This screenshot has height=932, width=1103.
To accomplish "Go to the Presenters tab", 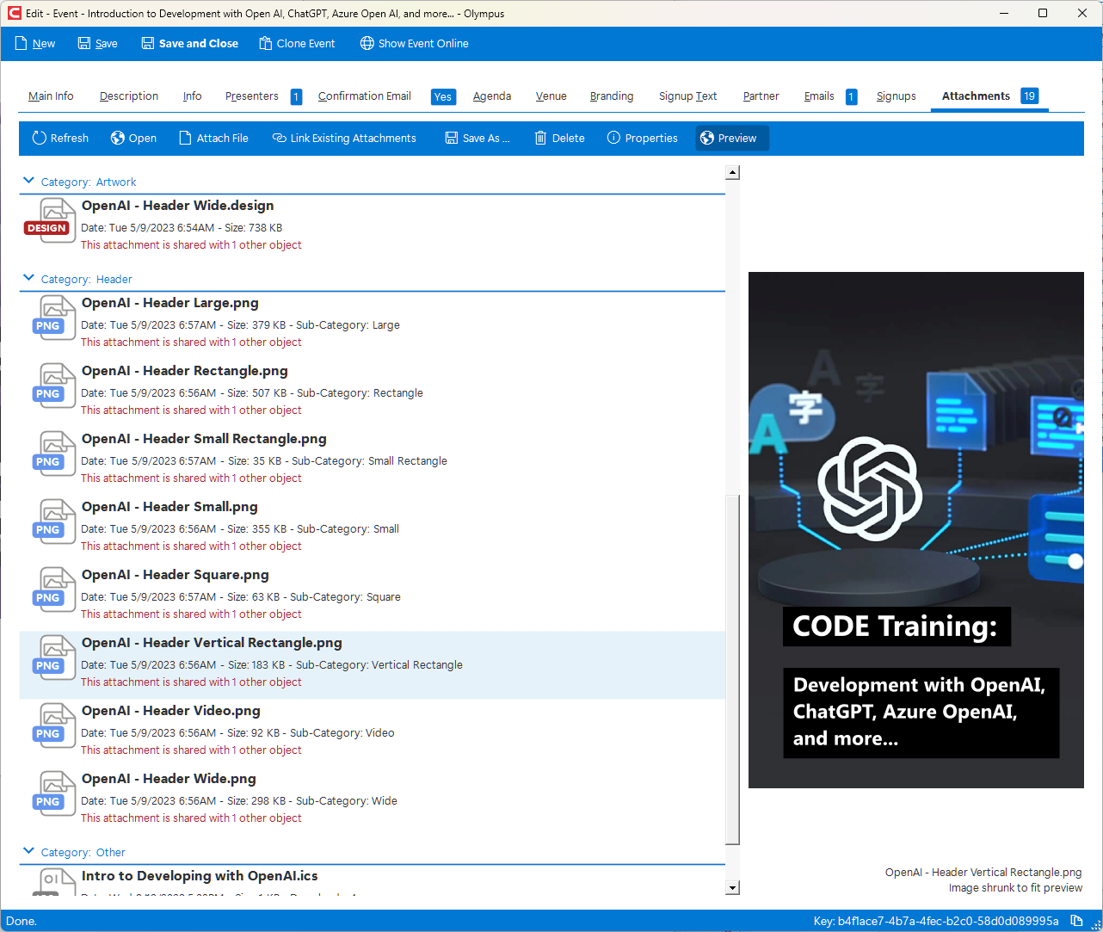I will (x=252, y=96).
